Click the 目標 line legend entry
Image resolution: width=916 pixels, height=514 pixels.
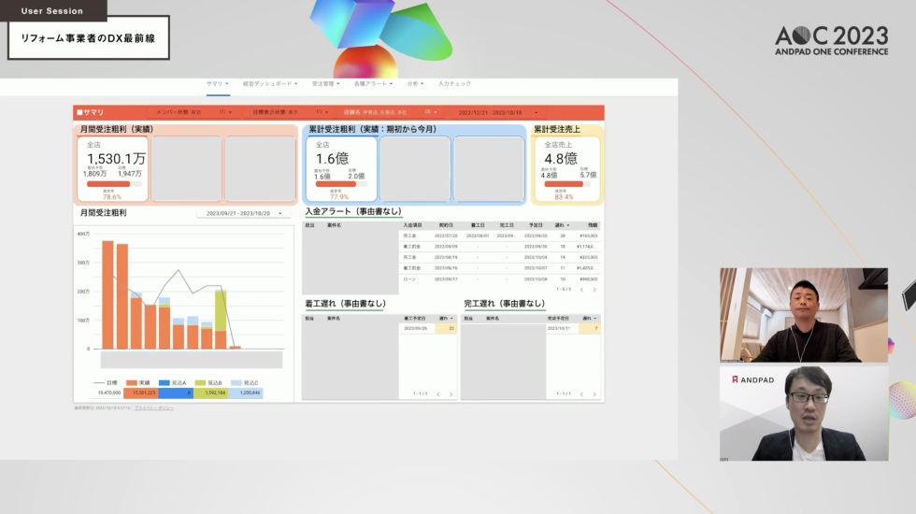tap(106, 383)
